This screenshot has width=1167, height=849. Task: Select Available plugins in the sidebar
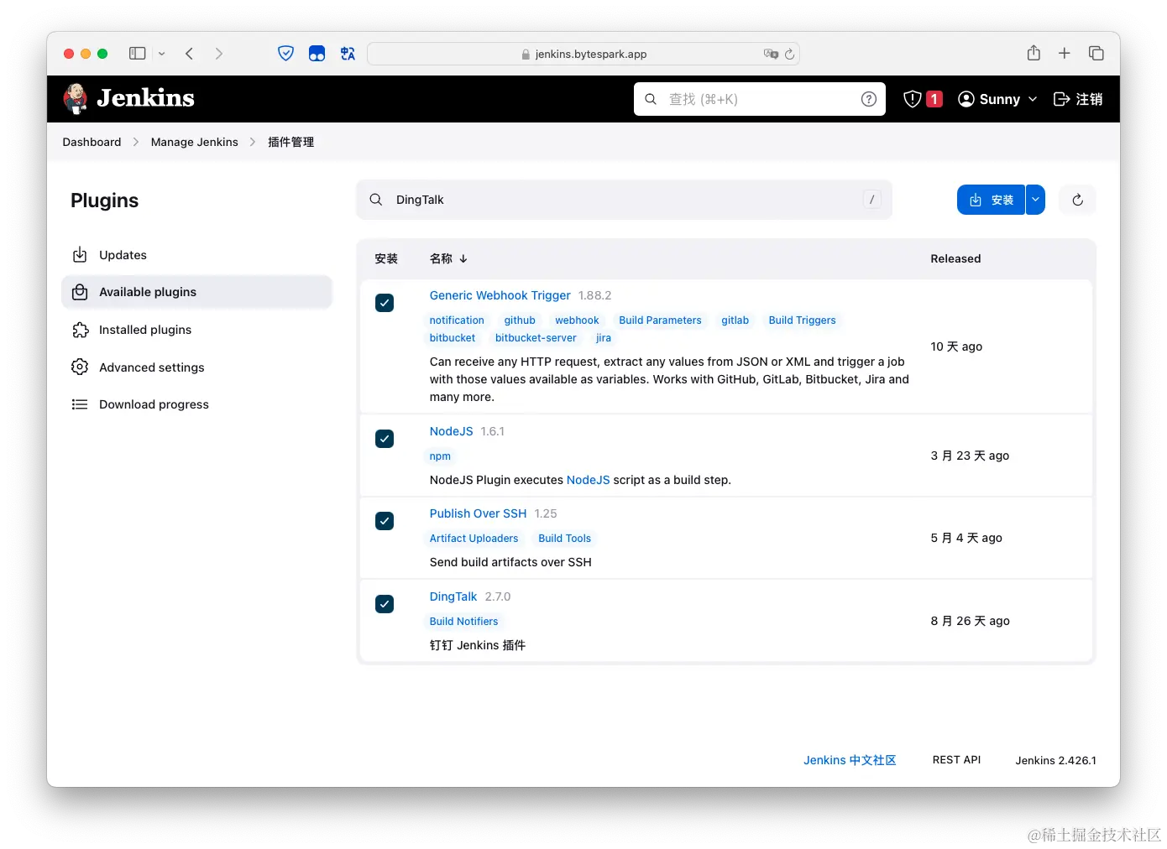[x=197, y=292]
